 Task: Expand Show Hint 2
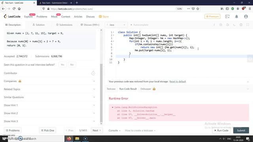pos(49,113)
